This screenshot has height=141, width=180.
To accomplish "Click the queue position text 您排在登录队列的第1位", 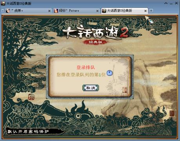I will (81, 75).
